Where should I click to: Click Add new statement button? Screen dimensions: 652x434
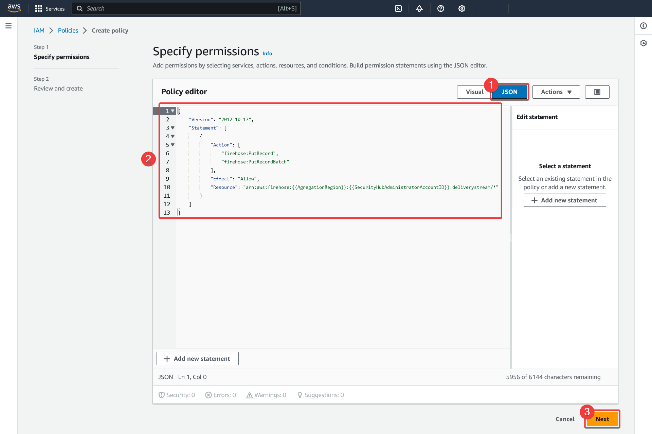[197, 358]
